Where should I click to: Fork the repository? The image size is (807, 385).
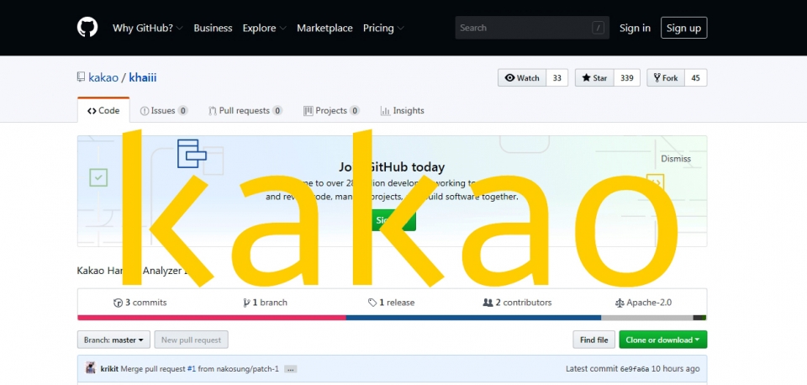tap(666, 77)
